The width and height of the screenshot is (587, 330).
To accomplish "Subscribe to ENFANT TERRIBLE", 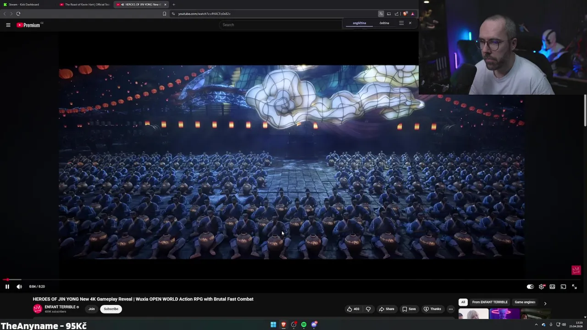I will [x=111, y=309].
